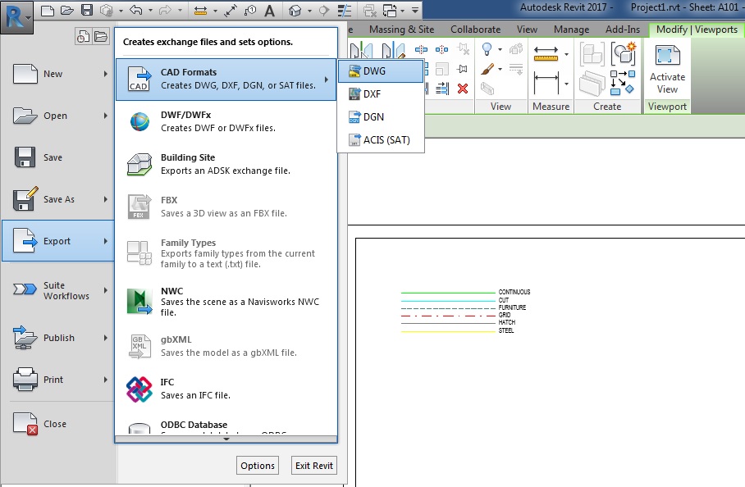Expand the Open submenu arrow
The image size is (745, 487).
pyautogui.click(x=106, y=116)
